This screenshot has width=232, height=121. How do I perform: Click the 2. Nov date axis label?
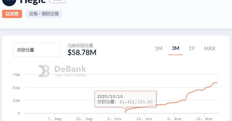tap(174, 119)
